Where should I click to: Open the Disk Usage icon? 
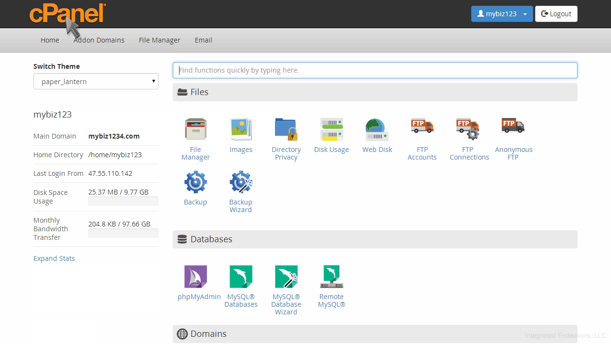tap(331, 129)
